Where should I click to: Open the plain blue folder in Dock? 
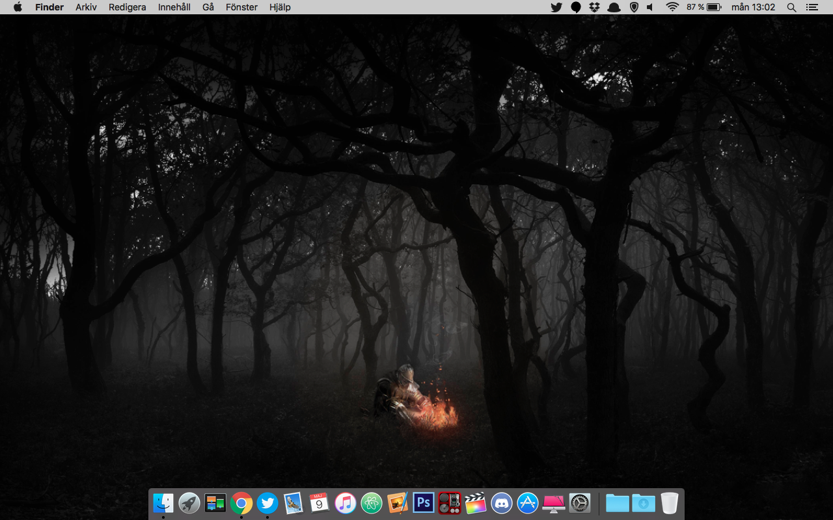(x=618, y=503)
